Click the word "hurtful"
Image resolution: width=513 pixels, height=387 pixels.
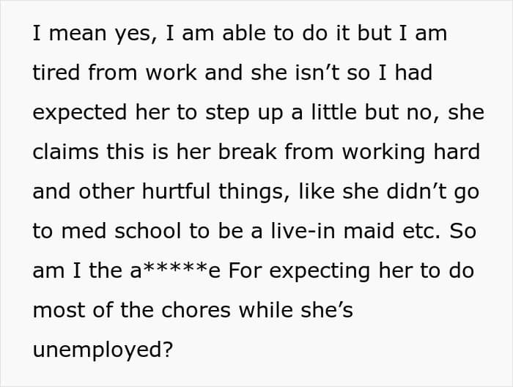176,191
